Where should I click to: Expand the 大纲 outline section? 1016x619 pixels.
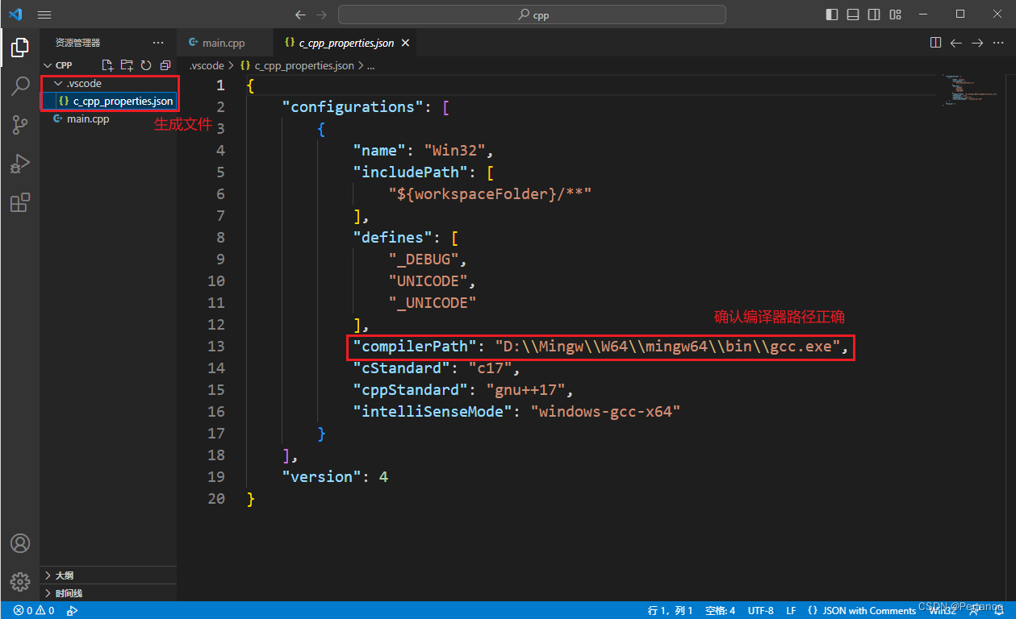(x=108, y=575)
